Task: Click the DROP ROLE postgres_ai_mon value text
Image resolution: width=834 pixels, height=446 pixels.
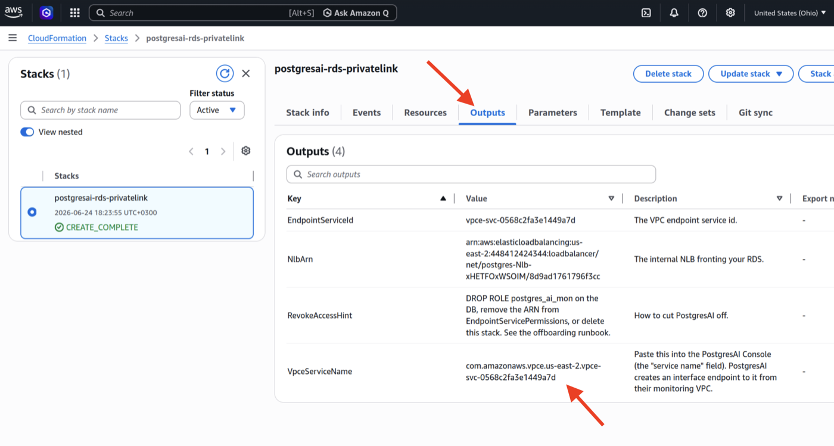Action: pyautogui.click(x=538, y=316)
